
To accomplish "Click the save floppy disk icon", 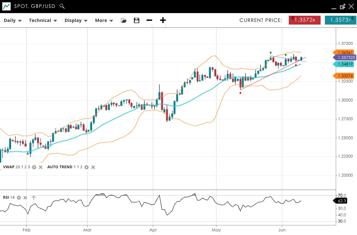I will click(137, 20).
